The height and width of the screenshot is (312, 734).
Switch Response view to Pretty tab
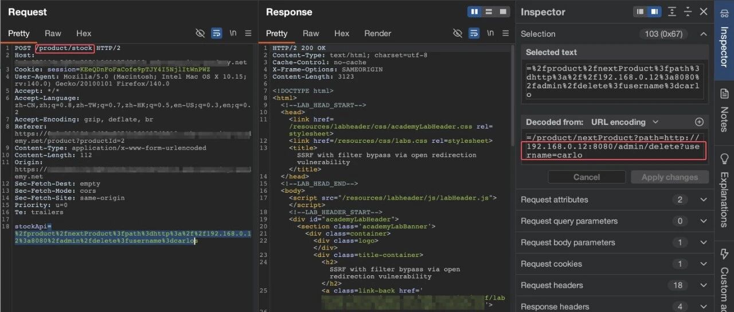276,33
